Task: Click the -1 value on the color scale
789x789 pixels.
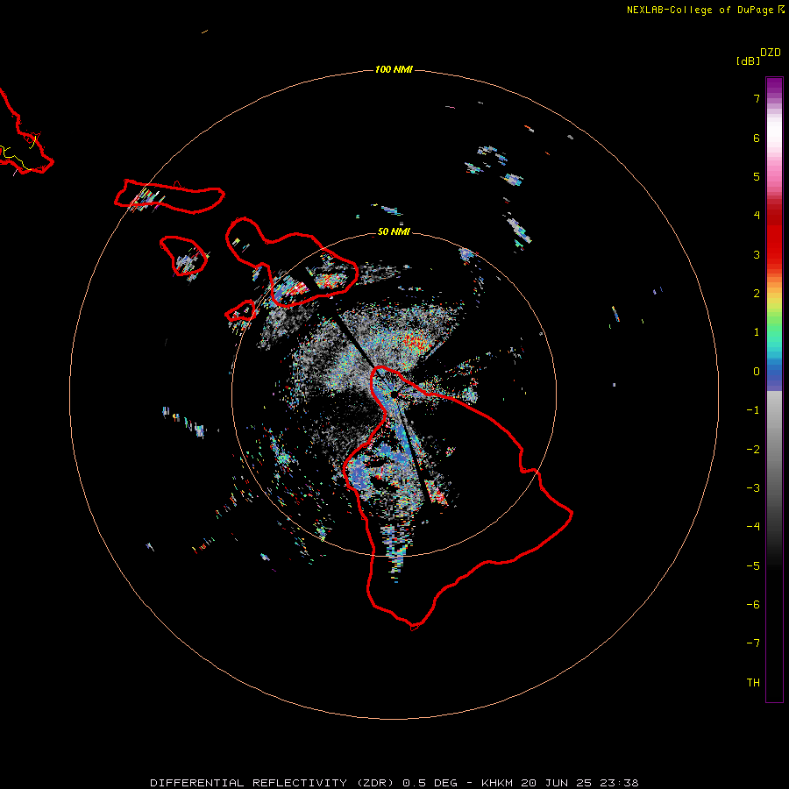Action: click(753, 410)
